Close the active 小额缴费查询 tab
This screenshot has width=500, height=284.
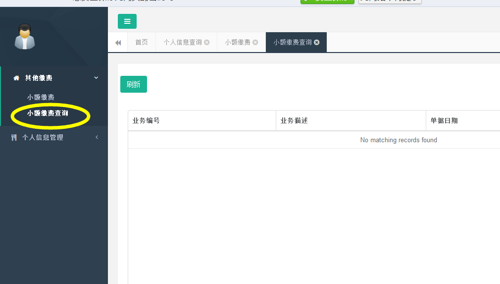coord(317,43)
